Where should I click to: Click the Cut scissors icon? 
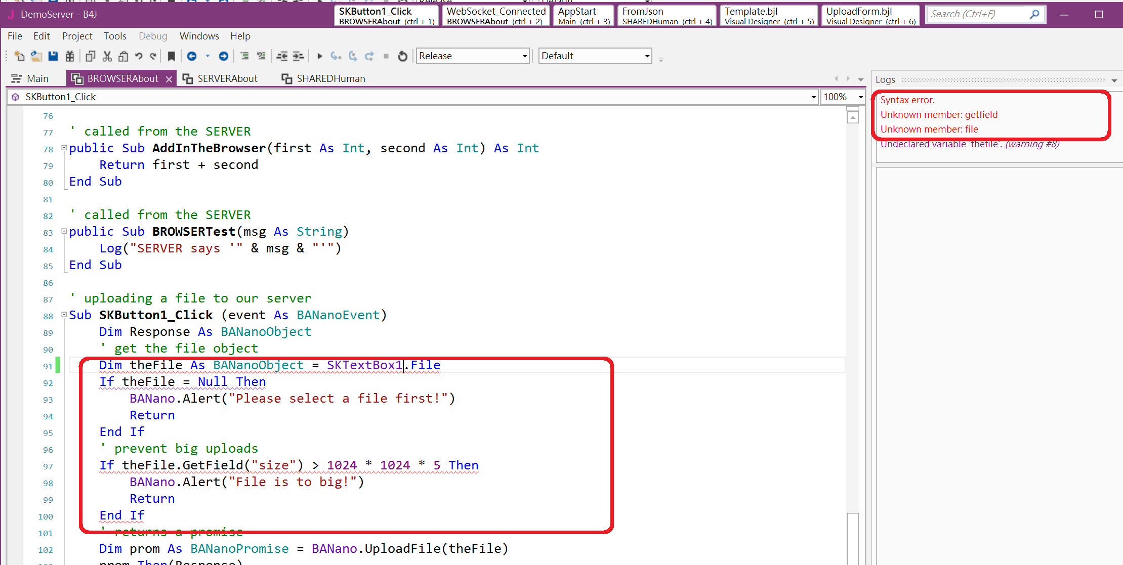[x=107, y=56]
